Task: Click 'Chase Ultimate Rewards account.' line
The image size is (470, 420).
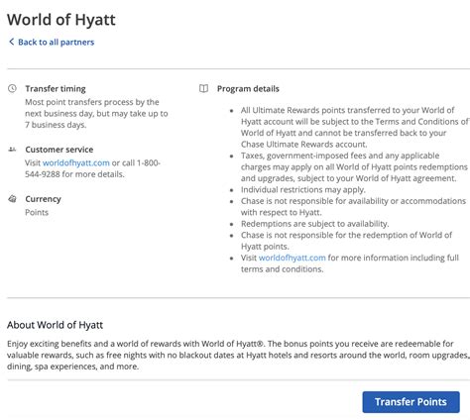Action: (x=304, y=145)
